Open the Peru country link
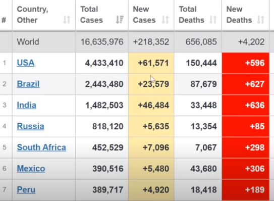The image size is (274, 201). (x=26, y=190)
